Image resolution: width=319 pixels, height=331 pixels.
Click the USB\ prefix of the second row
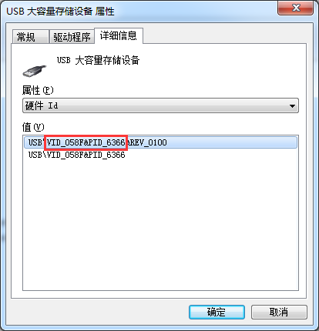[x=35, y=155]
